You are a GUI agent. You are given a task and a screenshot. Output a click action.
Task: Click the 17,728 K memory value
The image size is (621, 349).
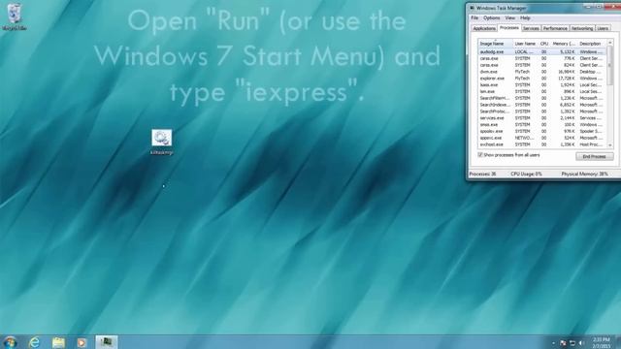(x=567, y=79)
